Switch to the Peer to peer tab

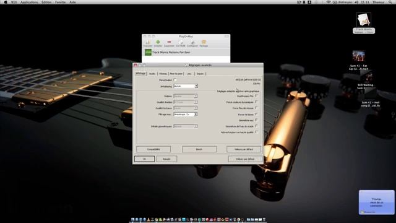[x=176, y=74]
